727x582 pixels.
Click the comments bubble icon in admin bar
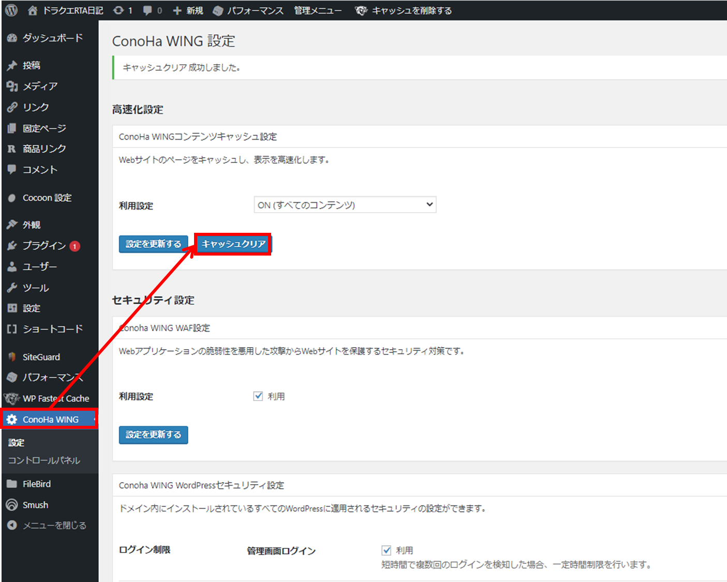coord(148,10)
